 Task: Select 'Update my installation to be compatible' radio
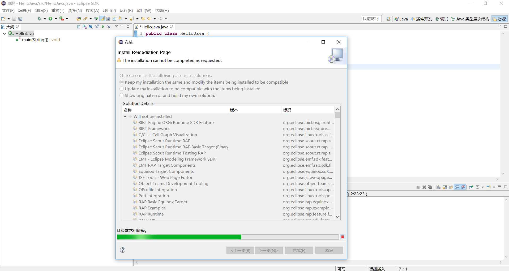[x=122, y=89]
